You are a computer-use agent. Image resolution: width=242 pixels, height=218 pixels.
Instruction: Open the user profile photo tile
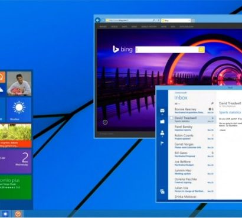tap(19, 83)
